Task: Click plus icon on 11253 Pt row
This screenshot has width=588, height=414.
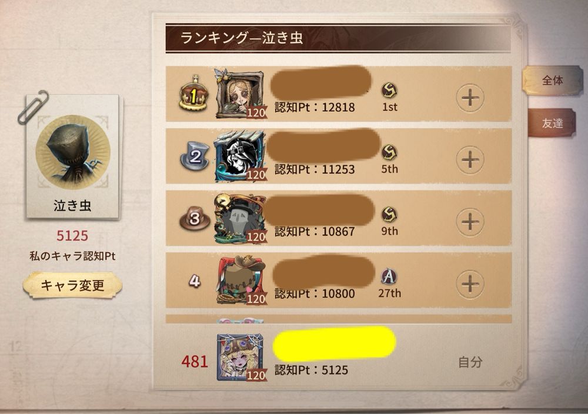Action: 470,160
